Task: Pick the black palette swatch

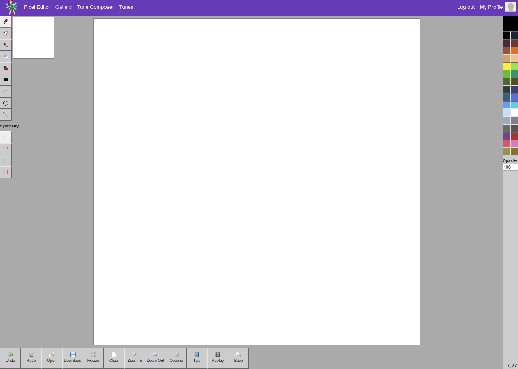Action: [507, 35]
